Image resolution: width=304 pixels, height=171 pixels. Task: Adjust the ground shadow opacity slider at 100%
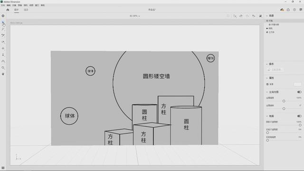(300, 125)
